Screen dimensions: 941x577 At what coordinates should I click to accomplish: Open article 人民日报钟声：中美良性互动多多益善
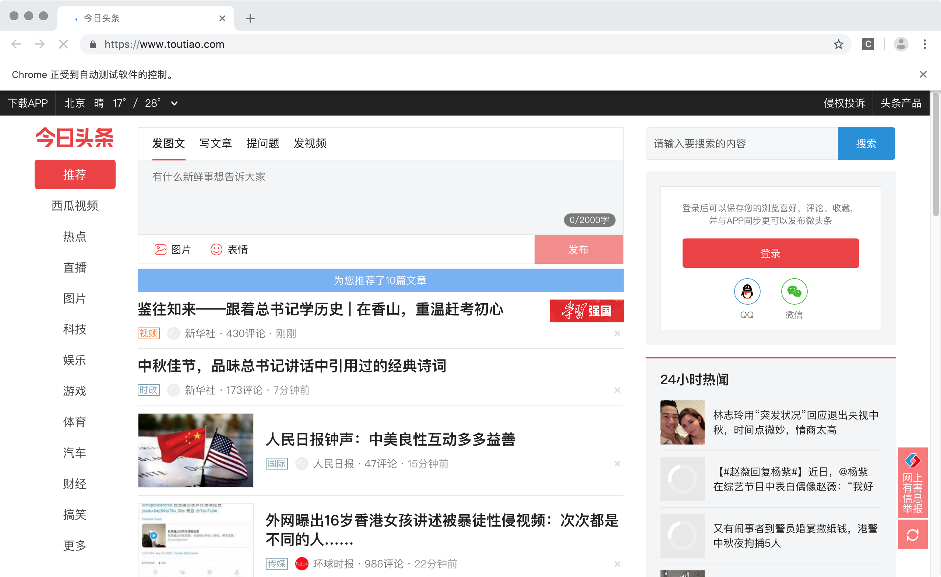(x=391, y=440)
